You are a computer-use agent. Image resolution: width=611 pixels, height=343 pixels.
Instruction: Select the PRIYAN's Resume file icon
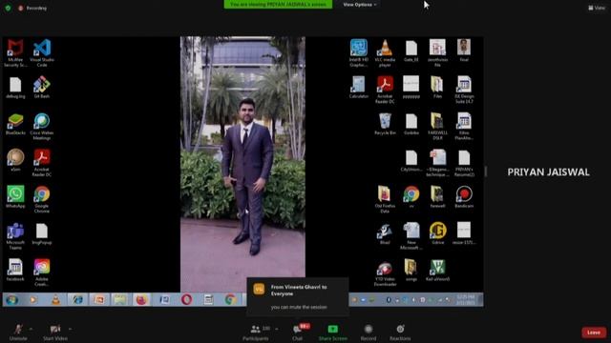point(464,163)
